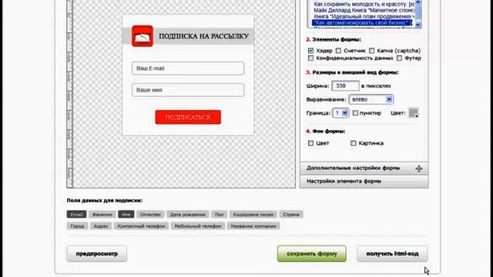Viewport: 493px width, 277px height.
Task: Click the предпросмотр button
Action: [x=97, y=254]
